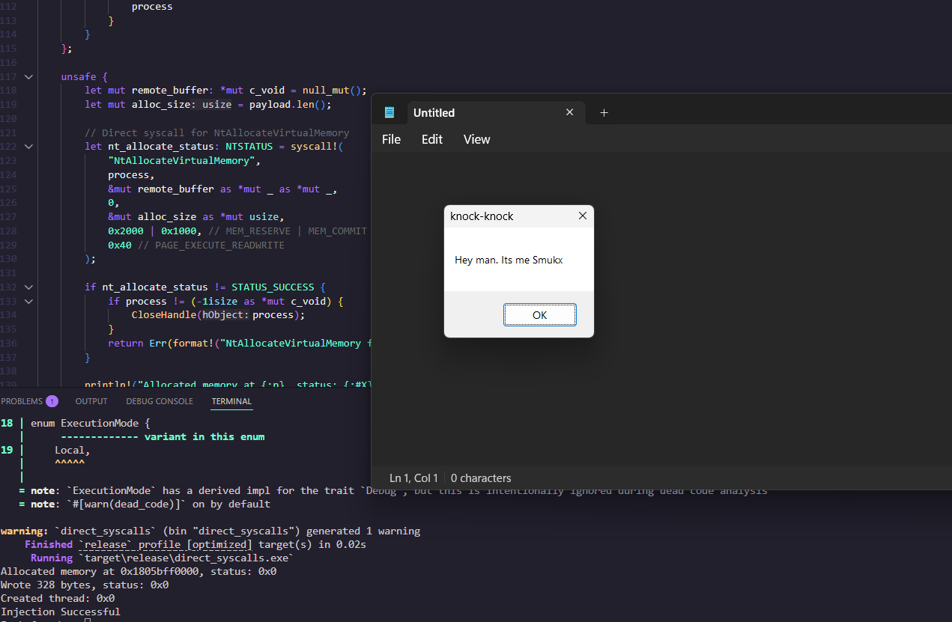The height and width of the screenshot is (622, 952).
Task: Click the knock-knock dialog title
Action: [x=482, y=216]
